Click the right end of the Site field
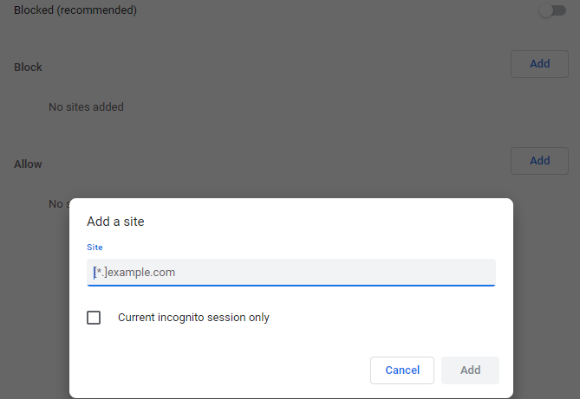Screen dimensions: 580x399 coord(481,273)
